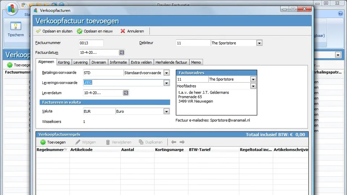This screenshot has width=347, height=195.
Task: Click Factuur e-mailadres Sportstore@wanamail.nl text
Action: (213, 120)
